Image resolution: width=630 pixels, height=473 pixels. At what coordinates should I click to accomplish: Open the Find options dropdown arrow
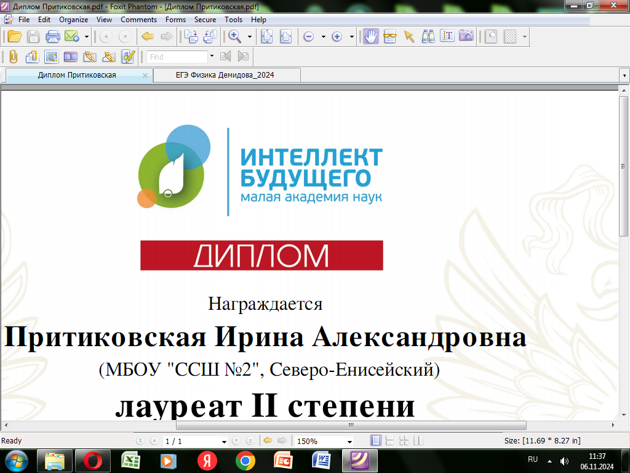212,57
